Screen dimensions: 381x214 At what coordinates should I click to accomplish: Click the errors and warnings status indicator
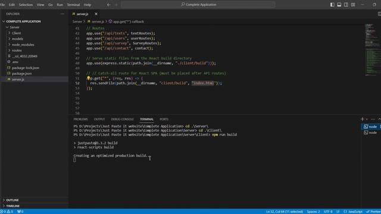[7, 212]
